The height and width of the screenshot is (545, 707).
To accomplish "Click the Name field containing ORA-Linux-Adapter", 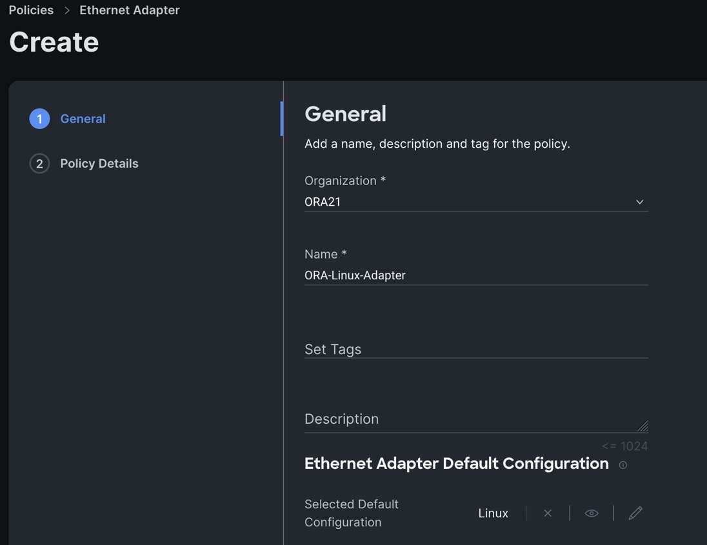I will [x=475, y=275].
